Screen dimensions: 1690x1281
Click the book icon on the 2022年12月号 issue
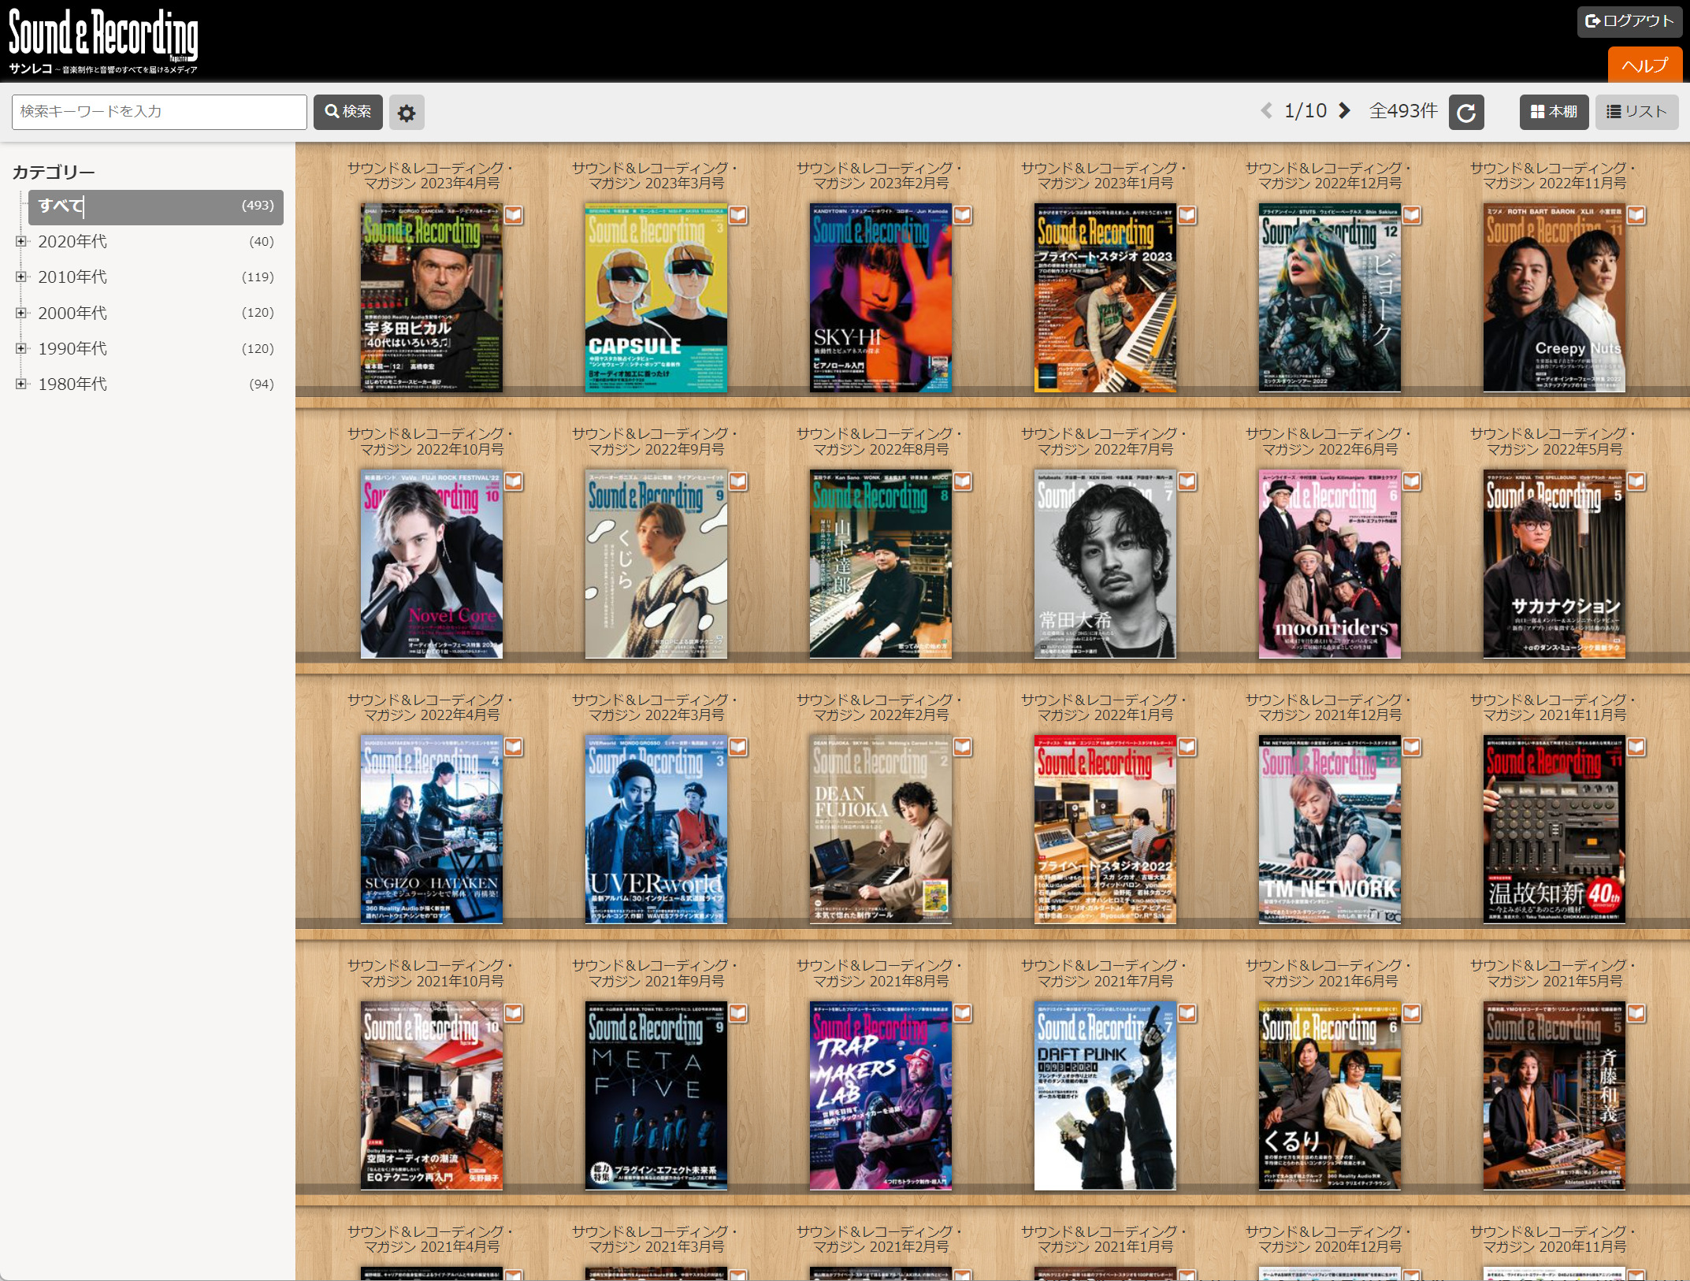pyautogui.click(x=1412, y=215)
